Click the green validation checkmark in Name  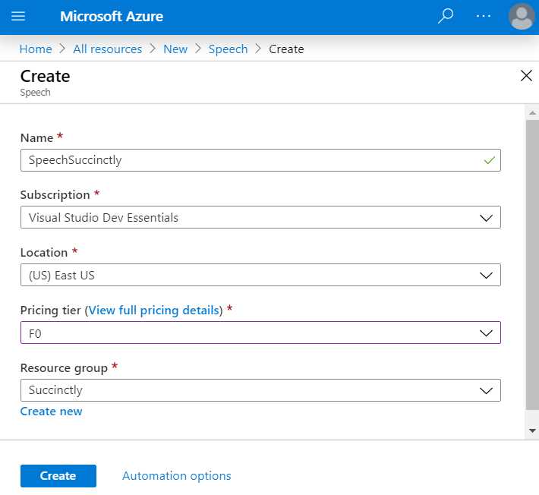[x=489, y=160]
